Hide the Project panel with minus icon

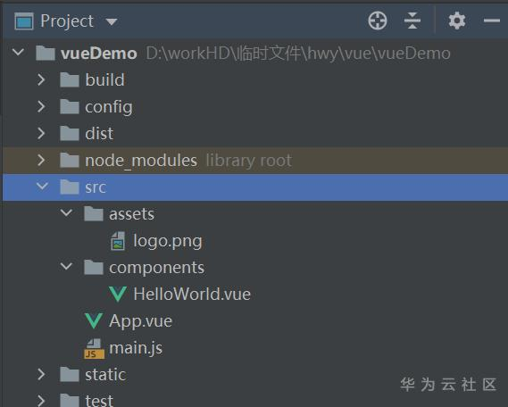(491, 21)
